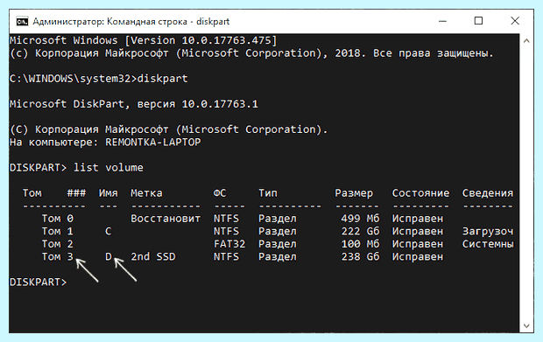
Task: Close the Administrator command prompt window
Action: click(515, 21)
